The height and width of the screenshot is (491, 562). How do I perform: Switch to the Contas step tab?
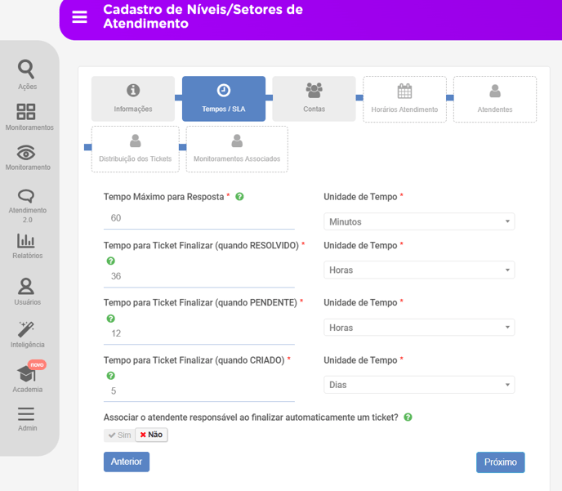(x=314, y=99)
